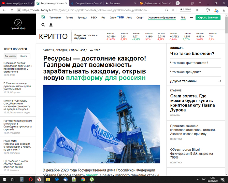The image size is (228, 183).
Task: Click the browser back arrow
Action: pos(4,10)
